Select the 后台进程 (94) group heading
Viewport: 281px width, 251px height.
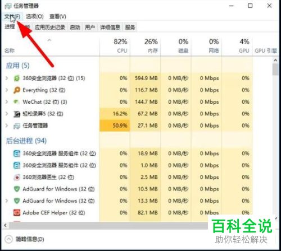click(x=26, y=141)
